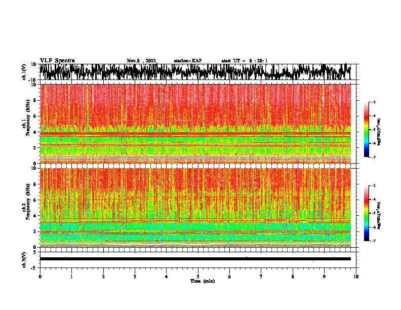Click the "2" kHz tick on ch.2 frequency axis
The width and height of the screenshot is (401, 310).
pyautogui.click(x=35, y=231)
